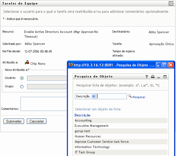Click the Usuário text field

47,78
